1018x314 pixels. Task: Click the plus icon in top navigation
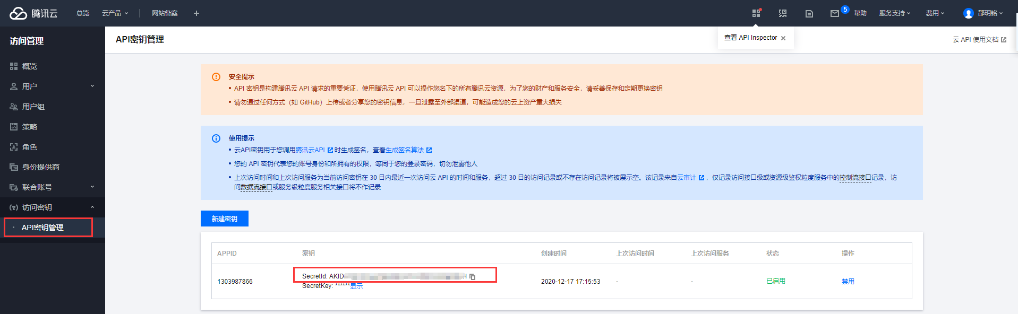[x=196, y=13]
